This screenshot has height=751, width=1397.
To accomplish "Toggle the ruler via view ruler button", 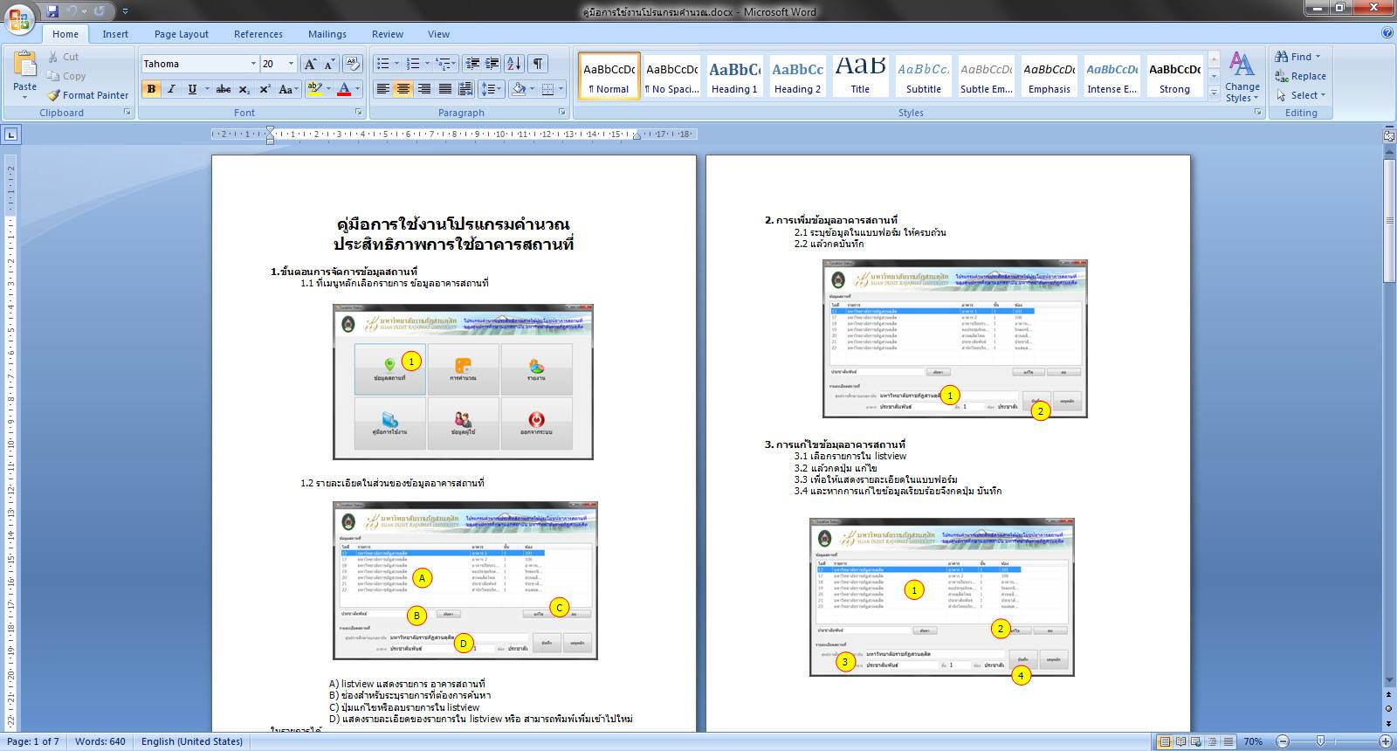I will pyautogui.click(x=1389, y=135).
